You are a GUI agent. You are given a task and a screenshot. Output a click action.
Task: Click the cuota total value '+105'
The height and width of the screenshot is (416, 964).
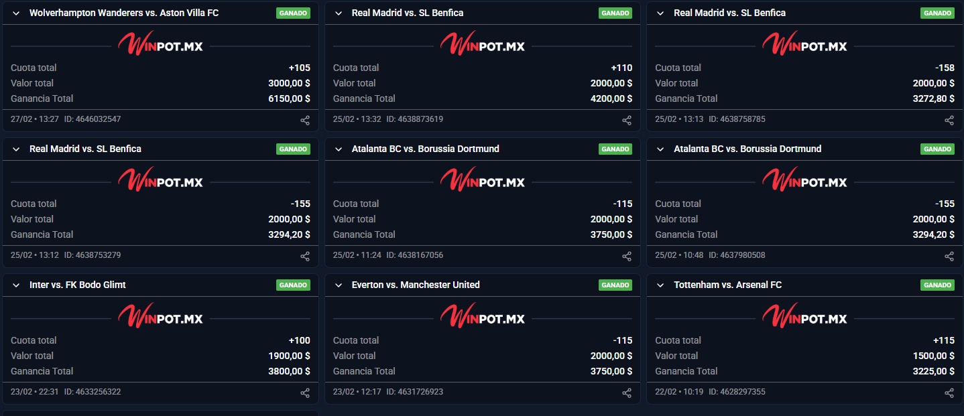(x=300, y=68)
